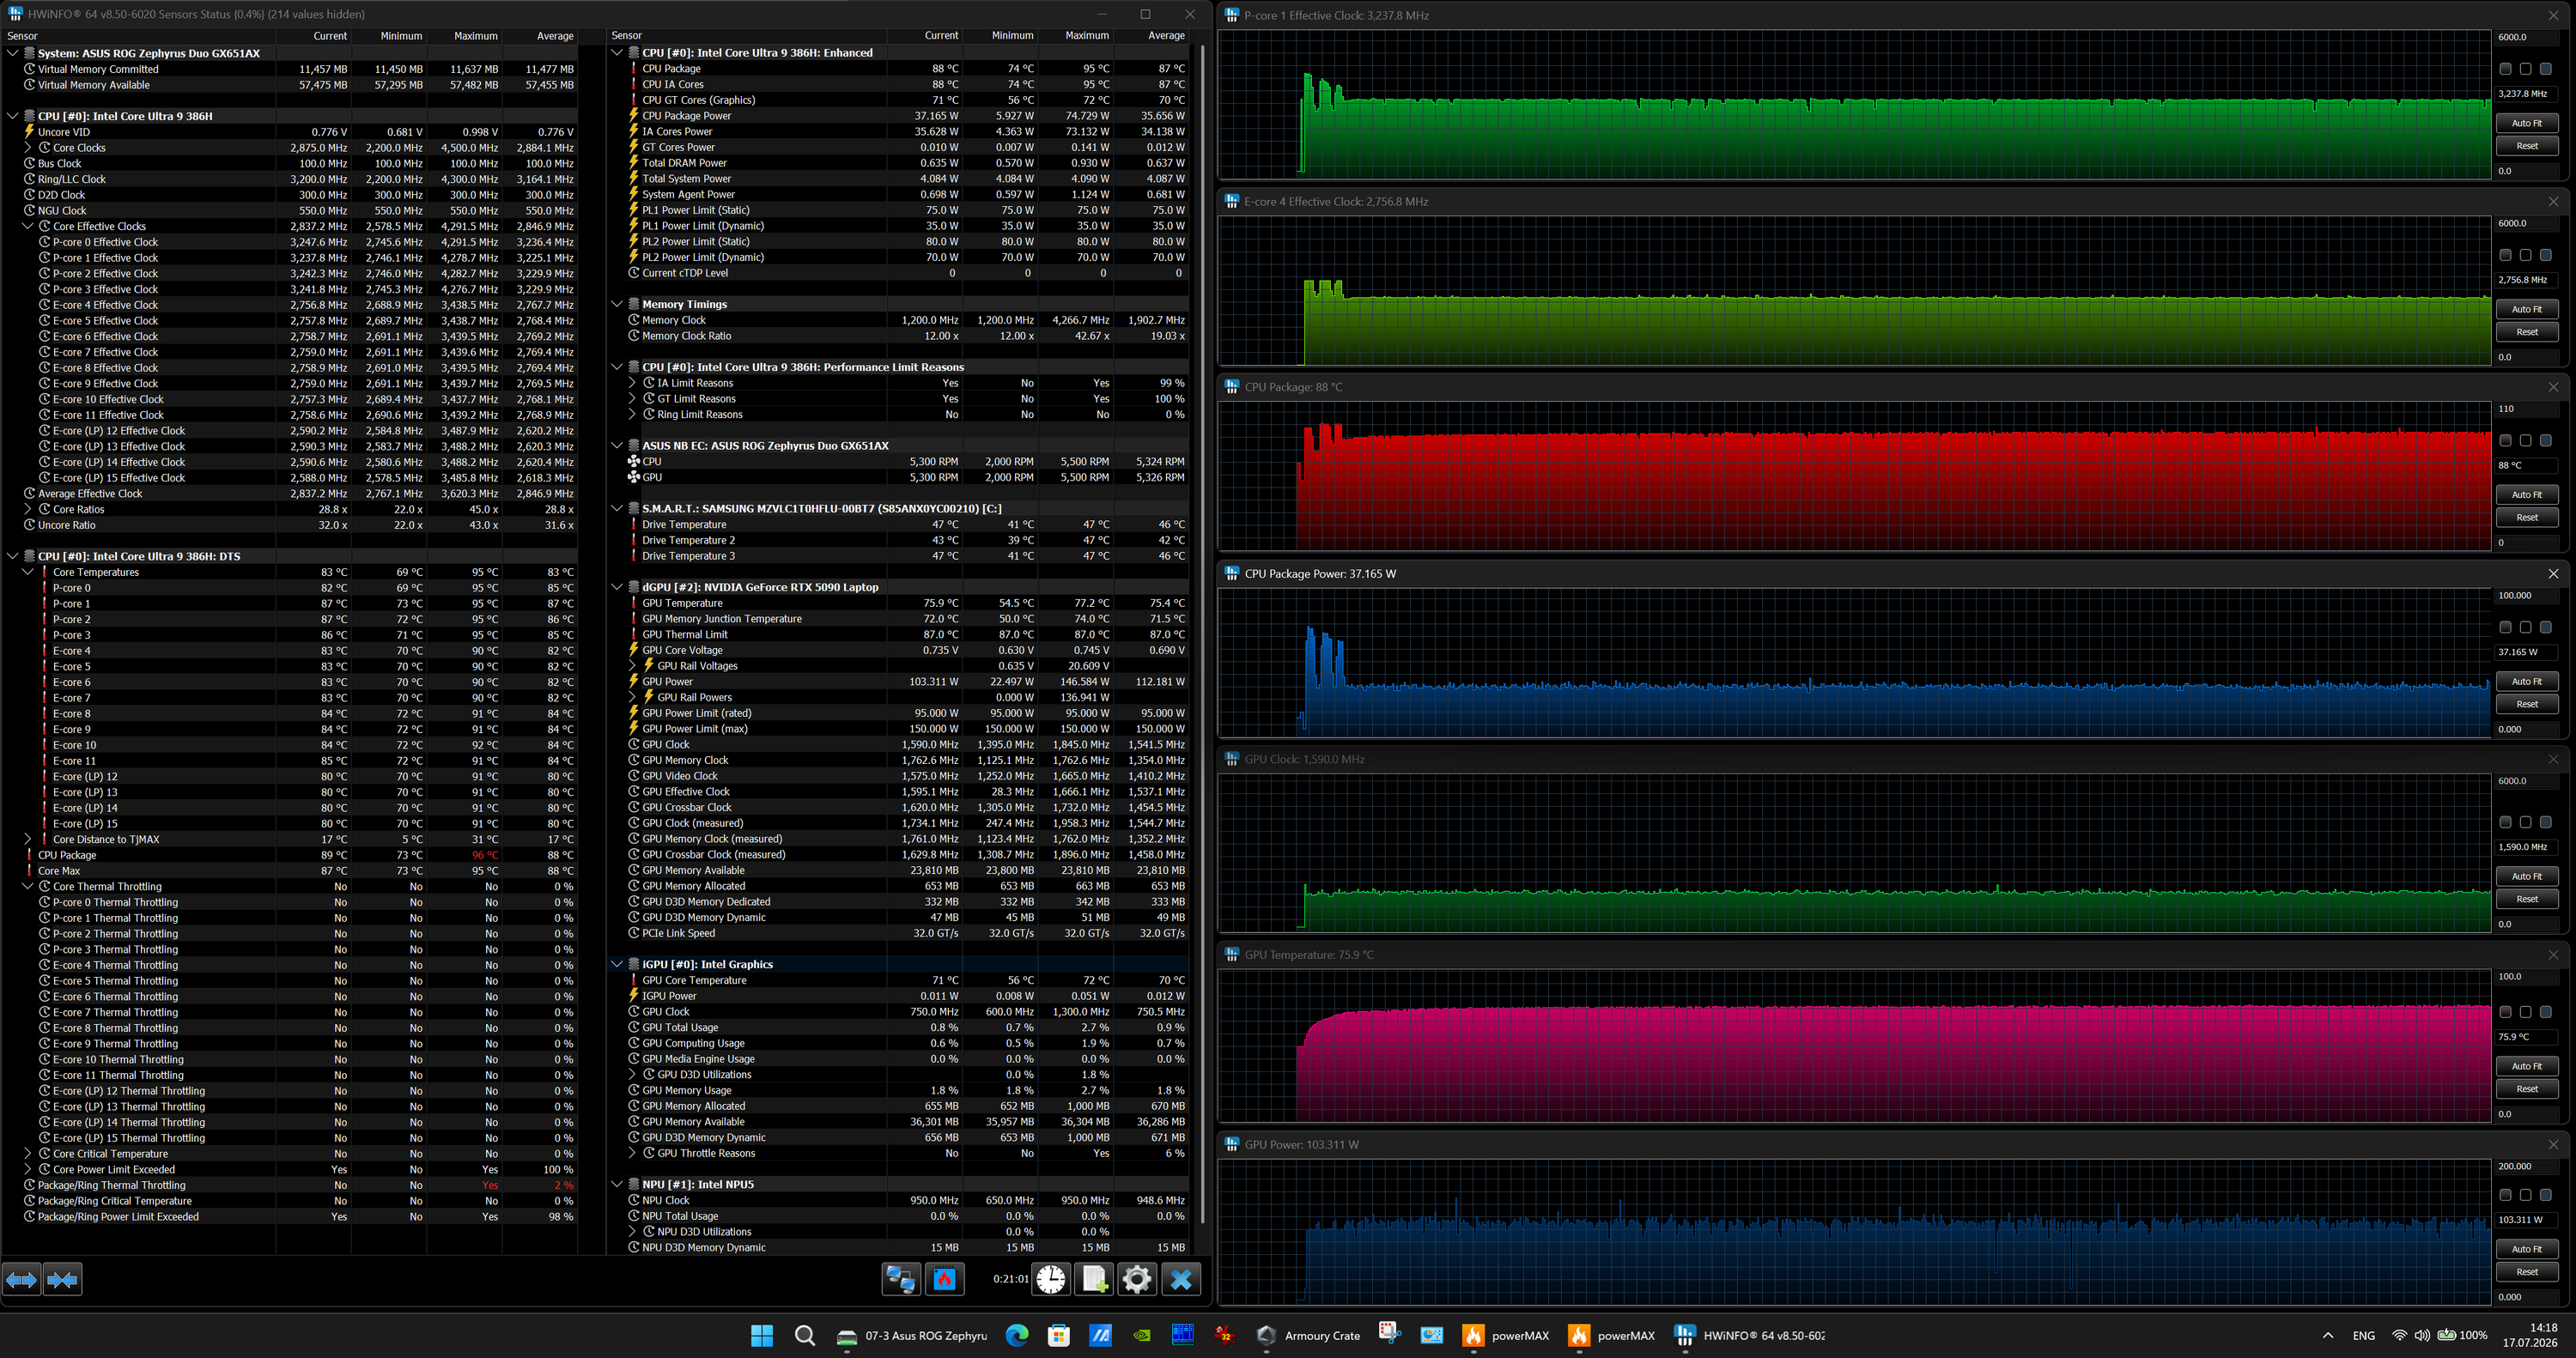Click Auto Fit on the GPU Power graph
The image size is (2576, 1358).
2527,1249
